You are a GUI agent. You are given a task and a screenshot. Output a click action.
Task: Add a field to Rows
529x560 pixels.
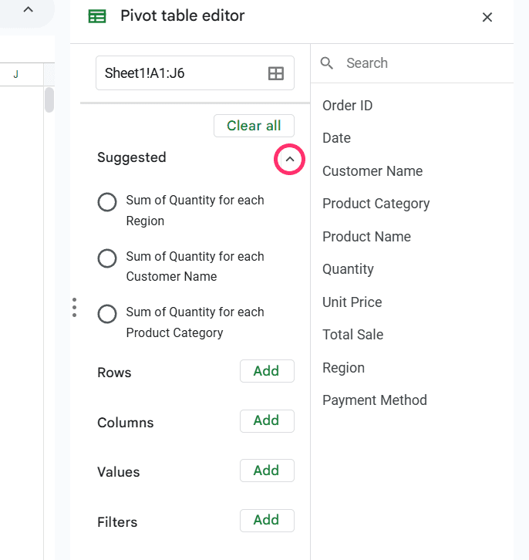[x=267, y=371]
